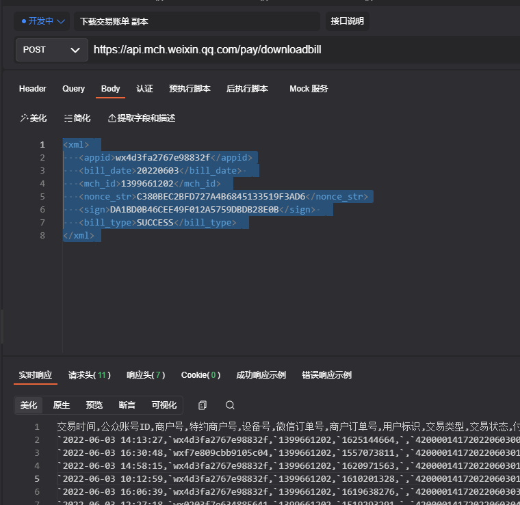520x505 pixels.
Task: Click the copy response icon
Action: tap(203, 405)
